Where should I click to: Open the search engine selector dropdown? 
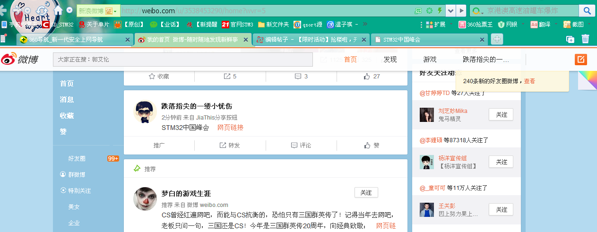pyautogui.click(x=479, y=10)
